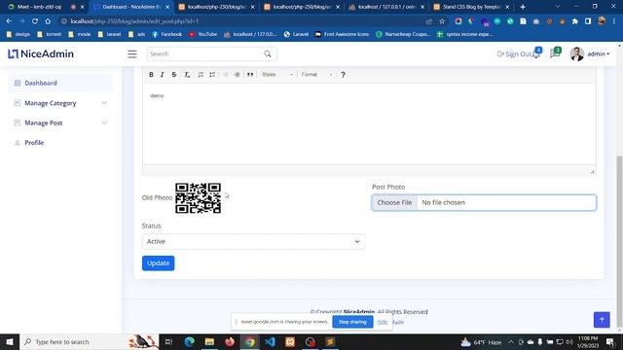623x350 pixels.
Task: Switch to the Stand CSS Blog tab
Action: tap(471, 7)
